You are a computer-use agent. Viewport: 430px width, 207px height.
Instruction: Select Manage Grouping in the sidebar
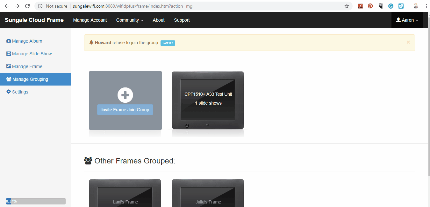35,79
